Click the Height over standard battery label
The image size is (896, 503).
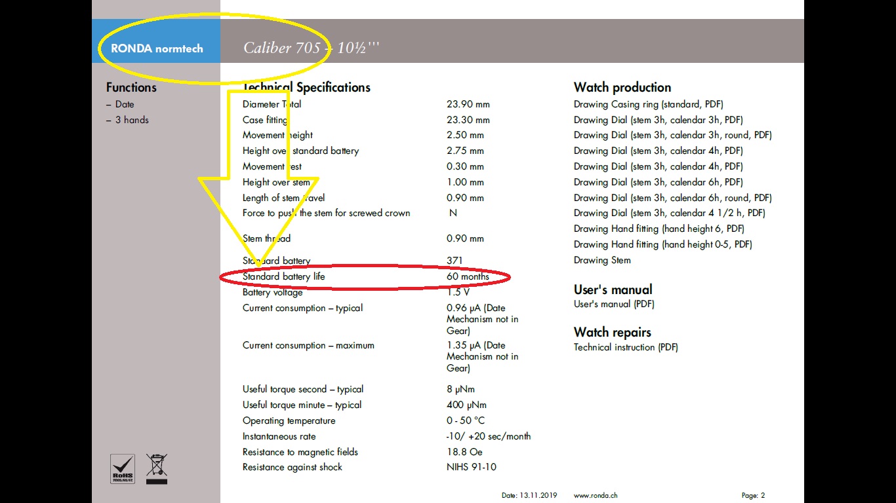pos(300,151)
